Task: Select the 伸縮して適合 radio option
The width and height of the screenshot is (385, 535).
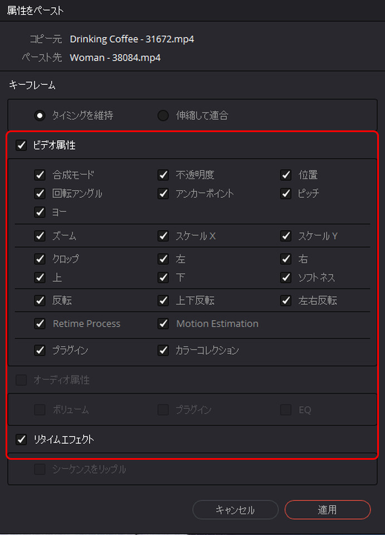Action: [163, 116]
